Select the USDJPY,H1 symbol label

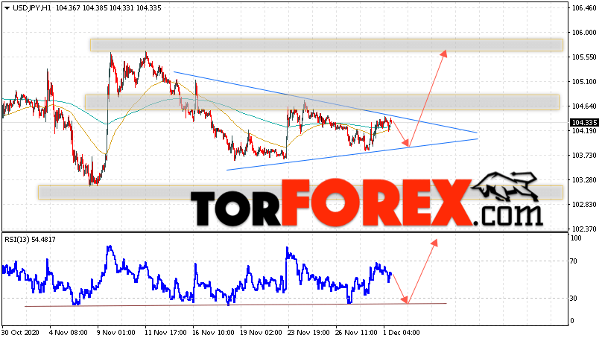(x=32, y=8)
